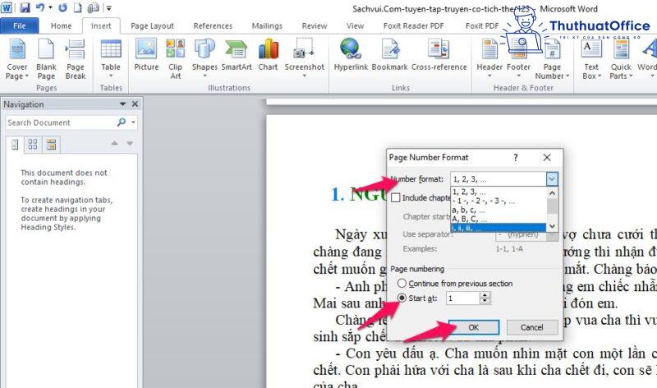The image size is (657, 388).
Task: Customize Quick Access Toolbar dropdown
Action: (108, 8)
